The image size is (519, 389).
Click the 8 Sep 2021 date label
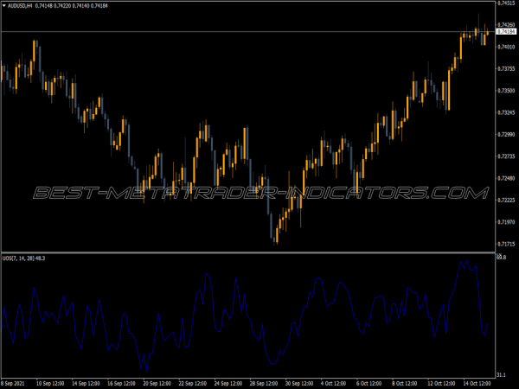point(16,383)
